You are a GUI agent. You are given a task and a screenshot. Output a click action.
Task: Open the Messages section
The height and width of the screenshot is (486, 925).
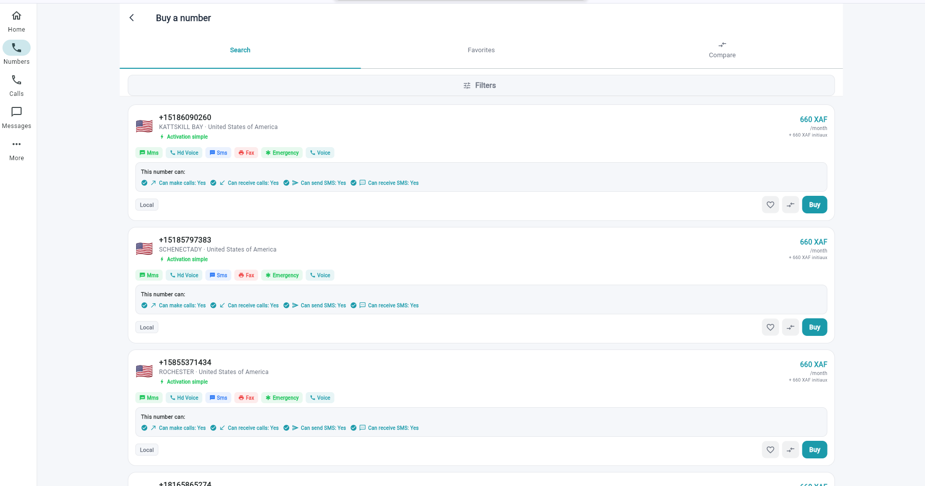point(17,117)
